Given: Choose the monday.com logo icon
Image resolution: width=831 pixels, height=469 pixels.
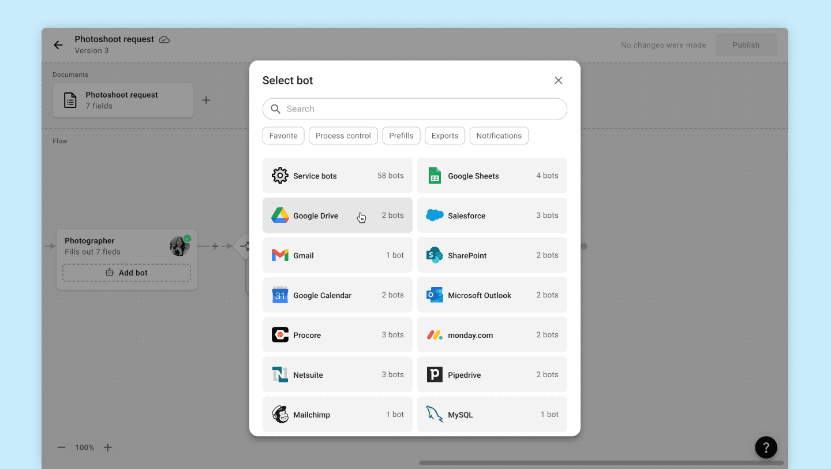Looking at the screenshot, I should [435, 335].
